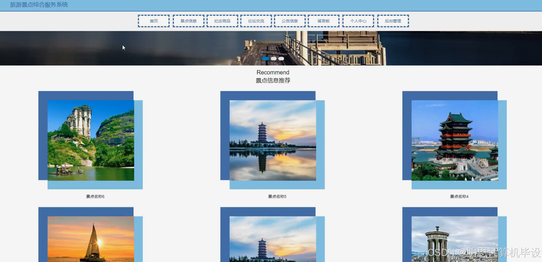Open the 景点信息 navigation tab

(x=188, y=21)
